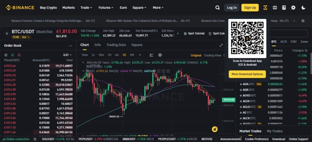Screen dimensions: 312x142
Task: Favorite BTC/USDT with the star icon
Action: [7, 33]
